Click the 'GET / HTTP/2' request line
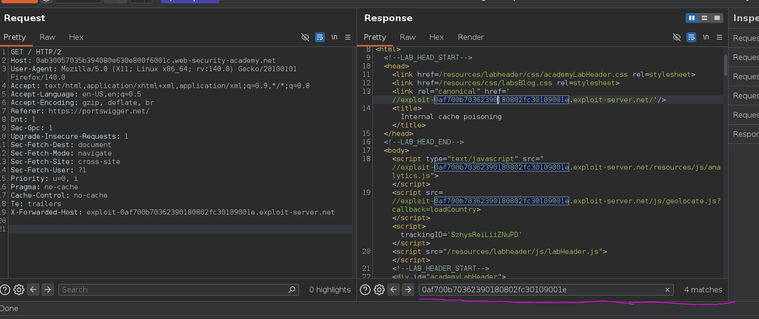The width and height of the screenshot is (759, 319). [36, 52]
